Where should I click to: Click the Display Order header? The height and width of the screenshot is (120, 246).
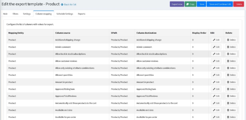[199, 33]
